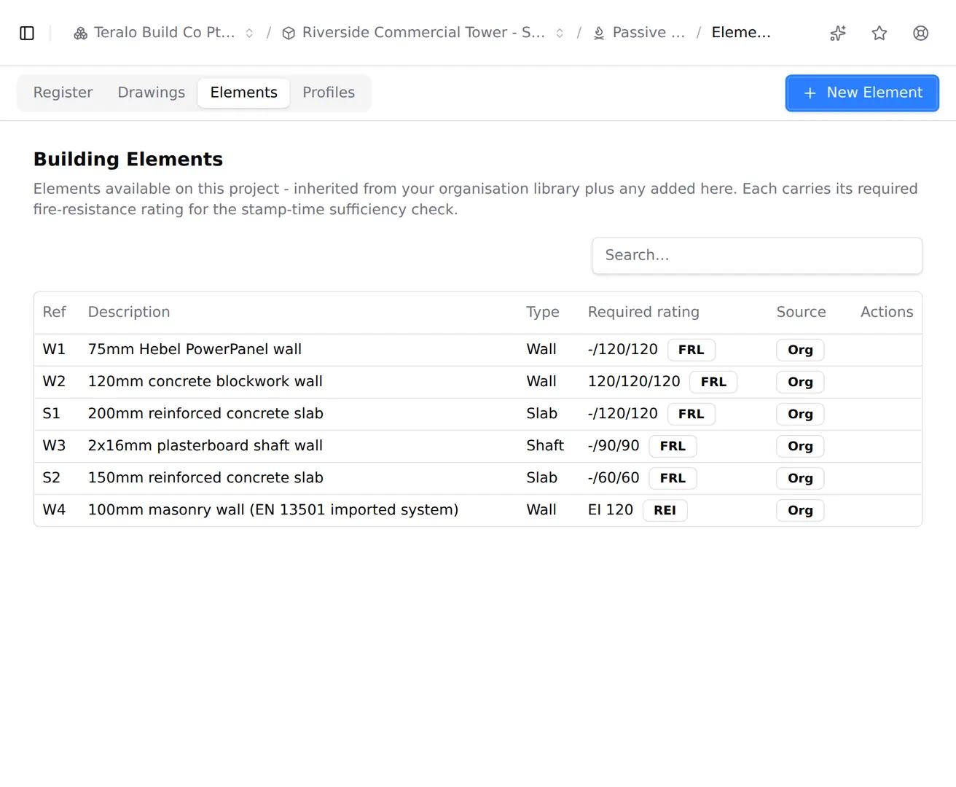Click the Description column header

[129, 312]
